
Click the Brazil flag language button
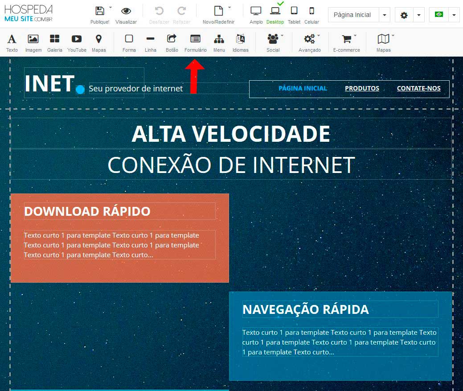point(439,14)
